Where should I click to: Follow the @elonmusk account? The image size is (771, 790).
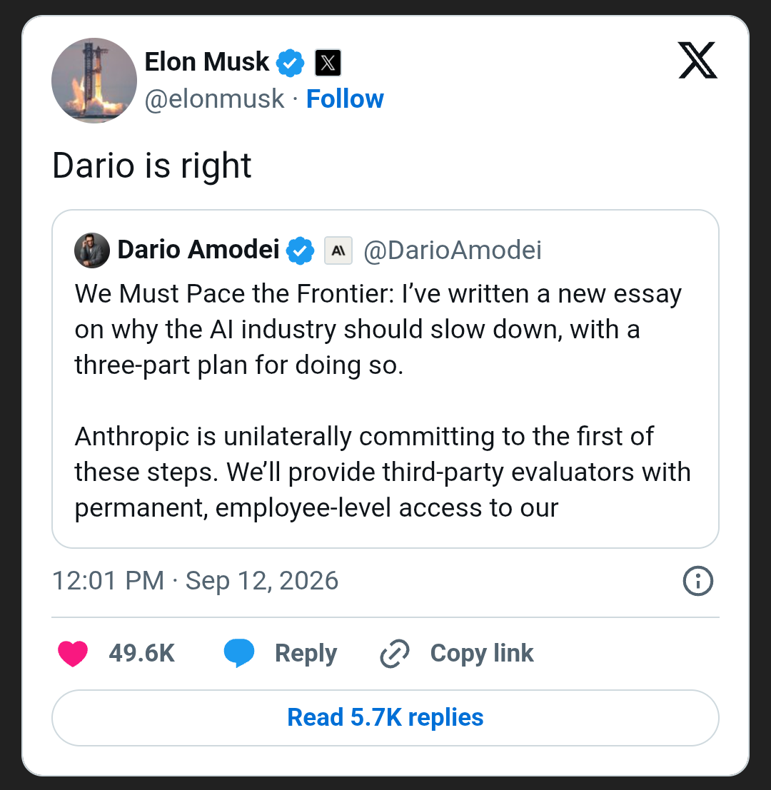click(x=345, y=98)
